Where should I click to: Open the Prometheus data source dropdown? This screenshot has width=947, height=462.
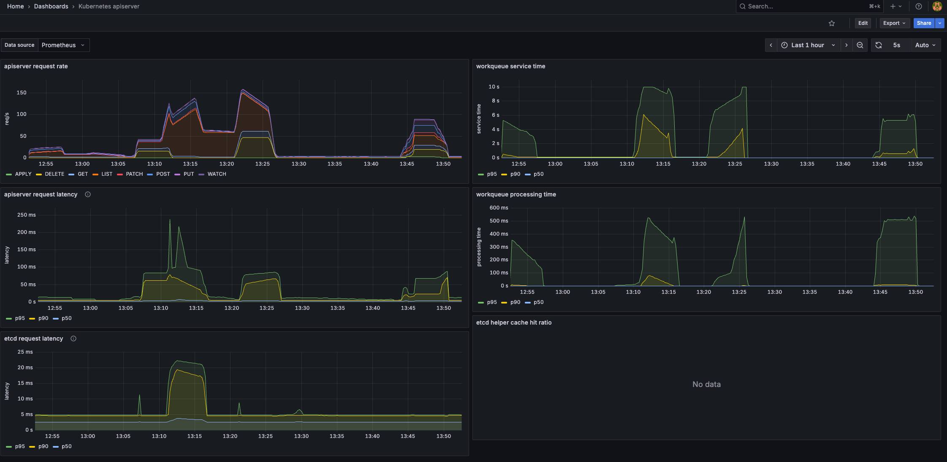pyautogui.click(x=63, y=45)
